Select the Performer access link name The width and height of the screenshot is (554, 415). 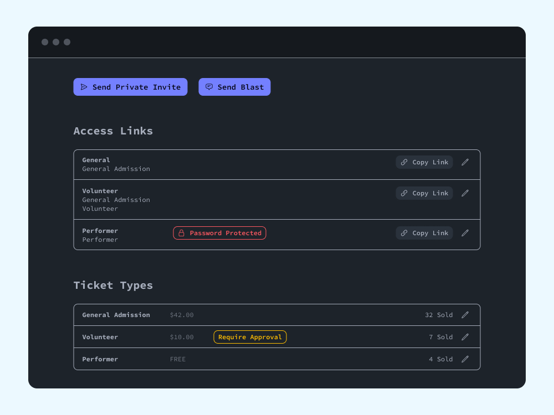pyautogui.click(x=100, y=231)
